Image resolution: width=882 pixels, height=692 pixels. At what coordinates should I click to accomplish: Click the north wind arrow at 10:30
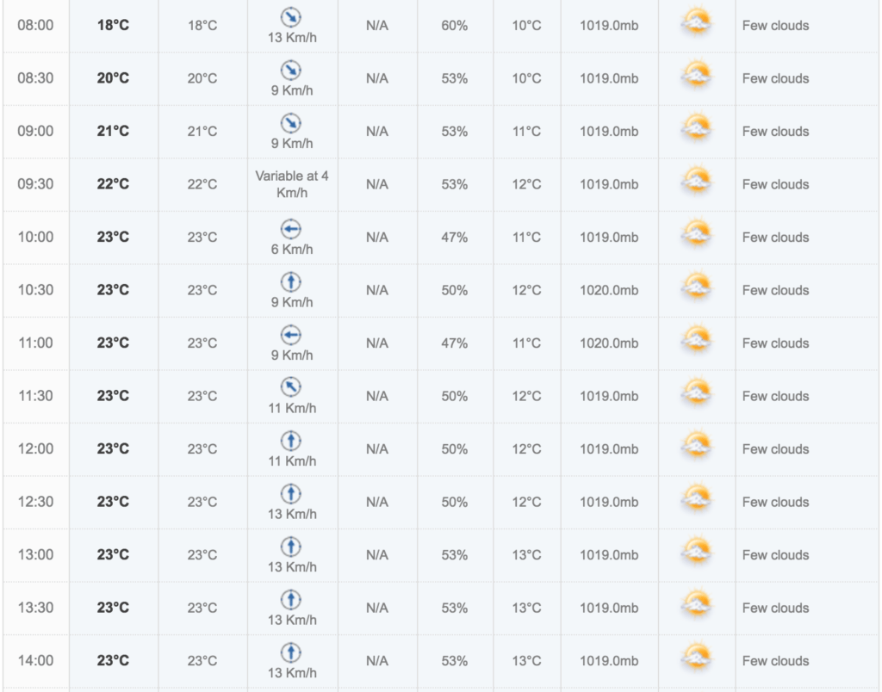point(291,281)
